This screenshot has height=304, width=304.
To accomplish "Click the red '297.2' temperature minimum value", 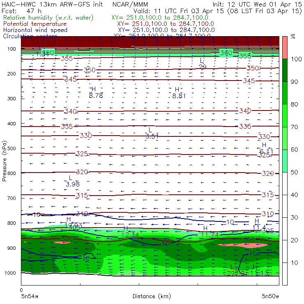I will click(235, 273).
